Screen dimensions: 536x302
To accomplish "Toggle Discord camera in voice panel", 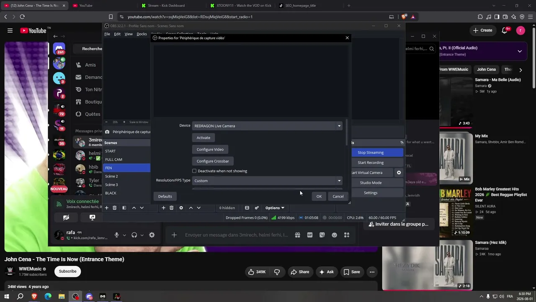I will coord(66,217).
